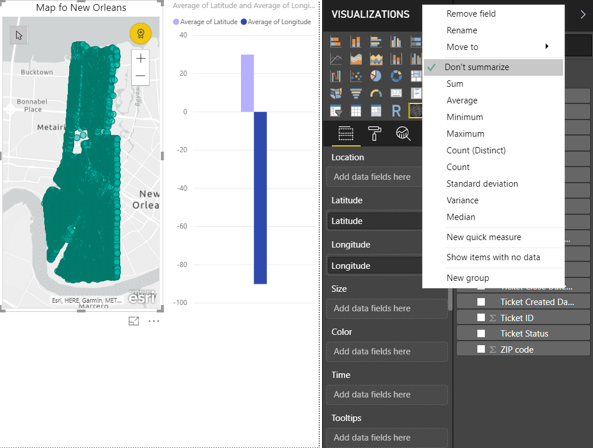Screen dimensions: 593x448
Task: Click the map selection pointer tool
Action: click(19, 36)
